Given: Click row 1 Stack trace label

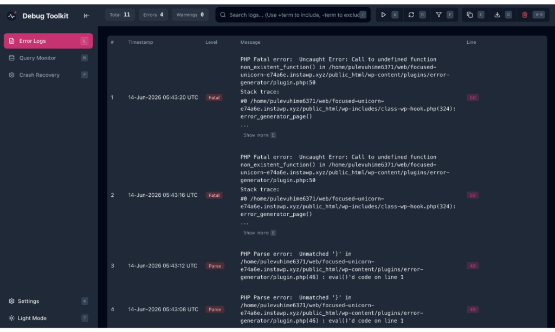Looking at the screenshot, I should tap(260, 92).
